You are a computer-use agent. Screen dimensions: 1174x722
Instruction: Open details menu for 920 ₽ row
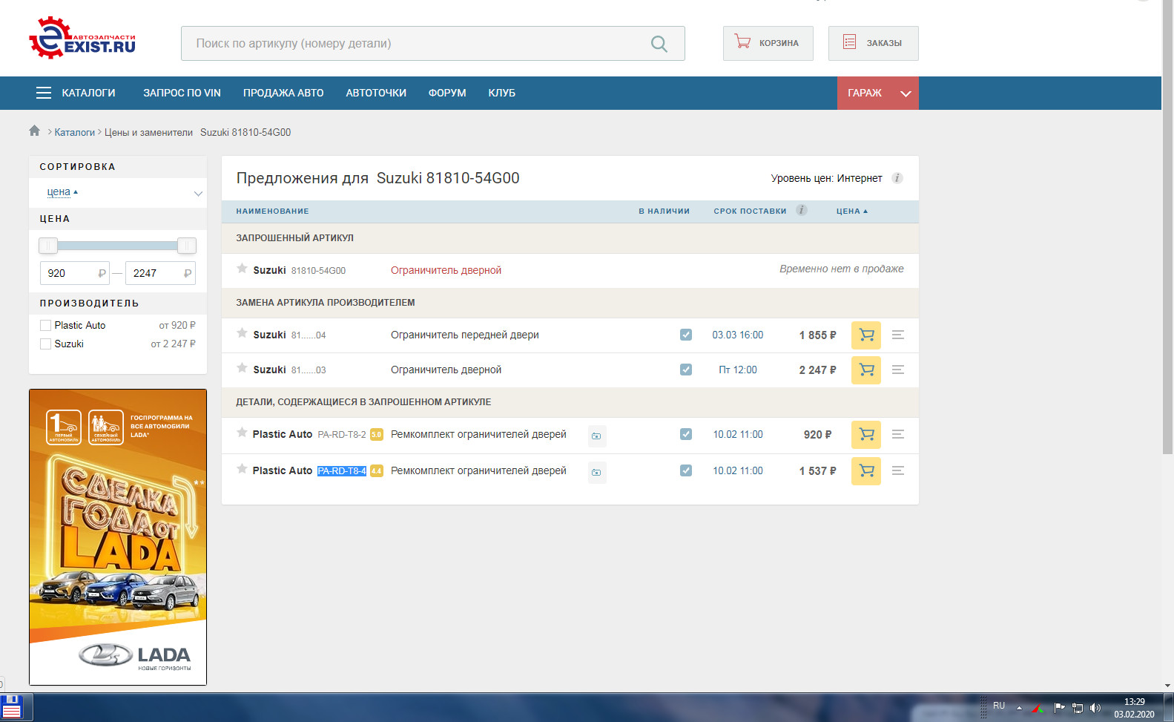click(x=898, y=434)
